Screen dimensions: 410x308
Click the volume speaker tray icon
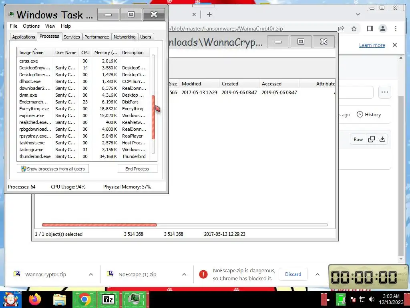[372, 299]
